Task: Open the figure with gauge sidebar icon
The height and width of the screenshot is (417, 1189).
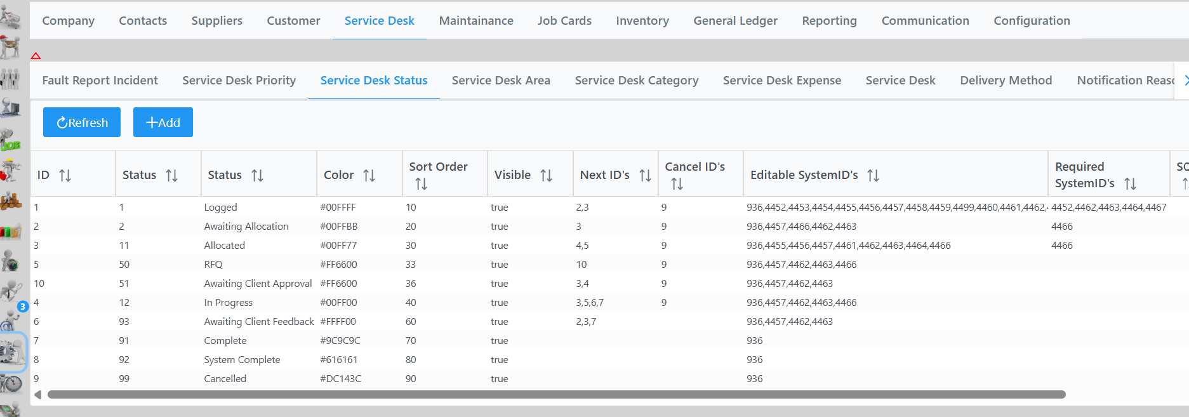Action: pos(10,261)
